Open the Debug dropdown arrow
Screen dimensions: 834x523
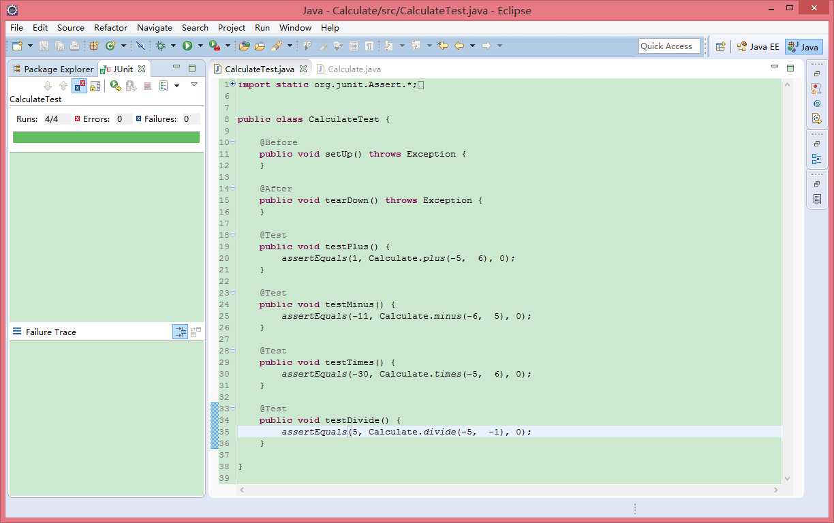coord(173,46)
